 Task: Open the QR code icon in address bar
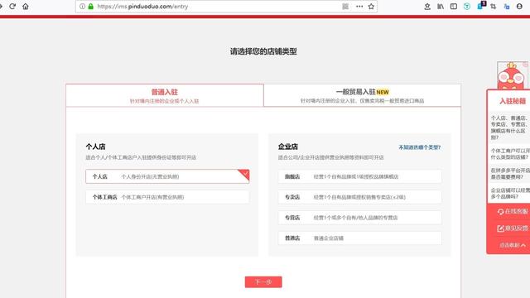click(345, 6)
